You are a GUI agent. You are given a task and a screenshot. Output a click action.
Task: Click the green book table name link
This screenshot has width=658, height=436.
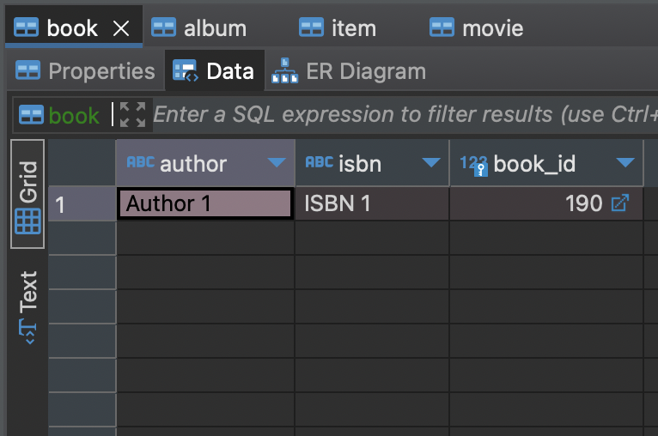74,115
